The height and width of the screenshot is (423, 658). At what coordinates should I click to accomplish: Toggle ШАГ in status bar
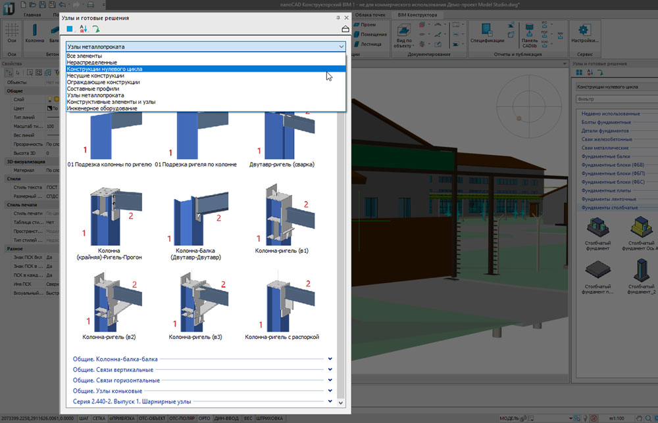coord(84,418)
